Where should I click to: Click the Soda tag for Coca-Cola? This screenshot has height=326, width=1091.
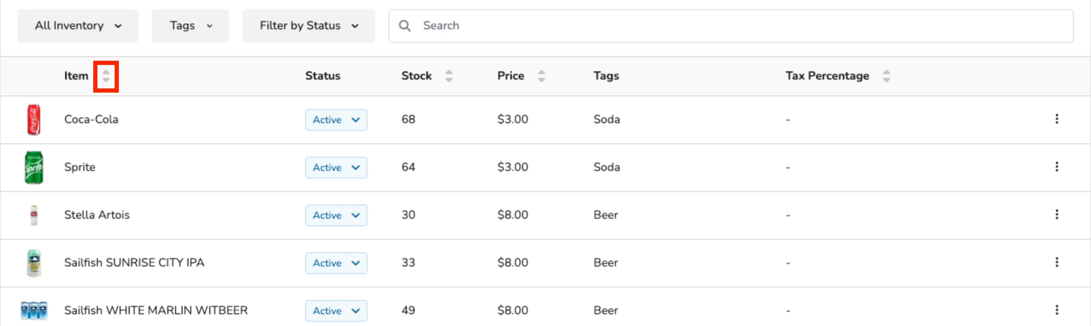(x=607, y=119)
